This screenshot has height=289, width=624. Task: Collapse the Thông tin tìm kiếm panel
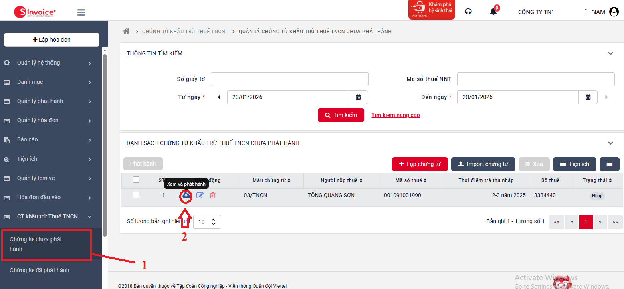tap(610, 53)
